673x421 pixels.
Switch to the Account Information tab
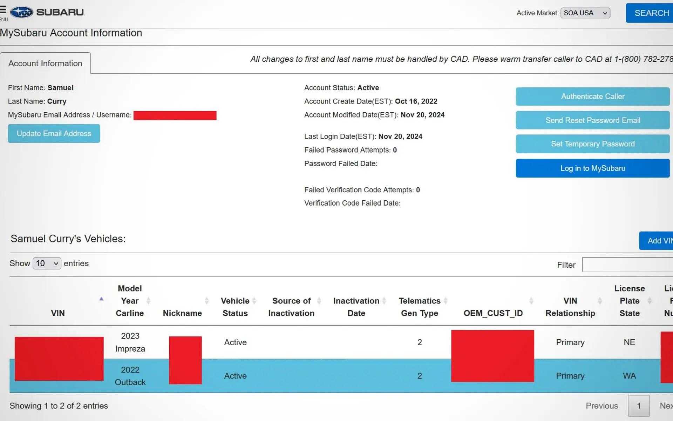click(x=45, y=64)
